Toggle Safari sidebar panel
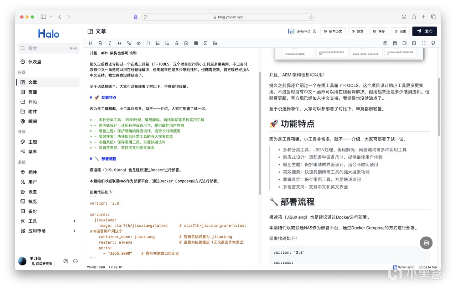Viewport: 456px width, 290px height. tap(43, 17)
